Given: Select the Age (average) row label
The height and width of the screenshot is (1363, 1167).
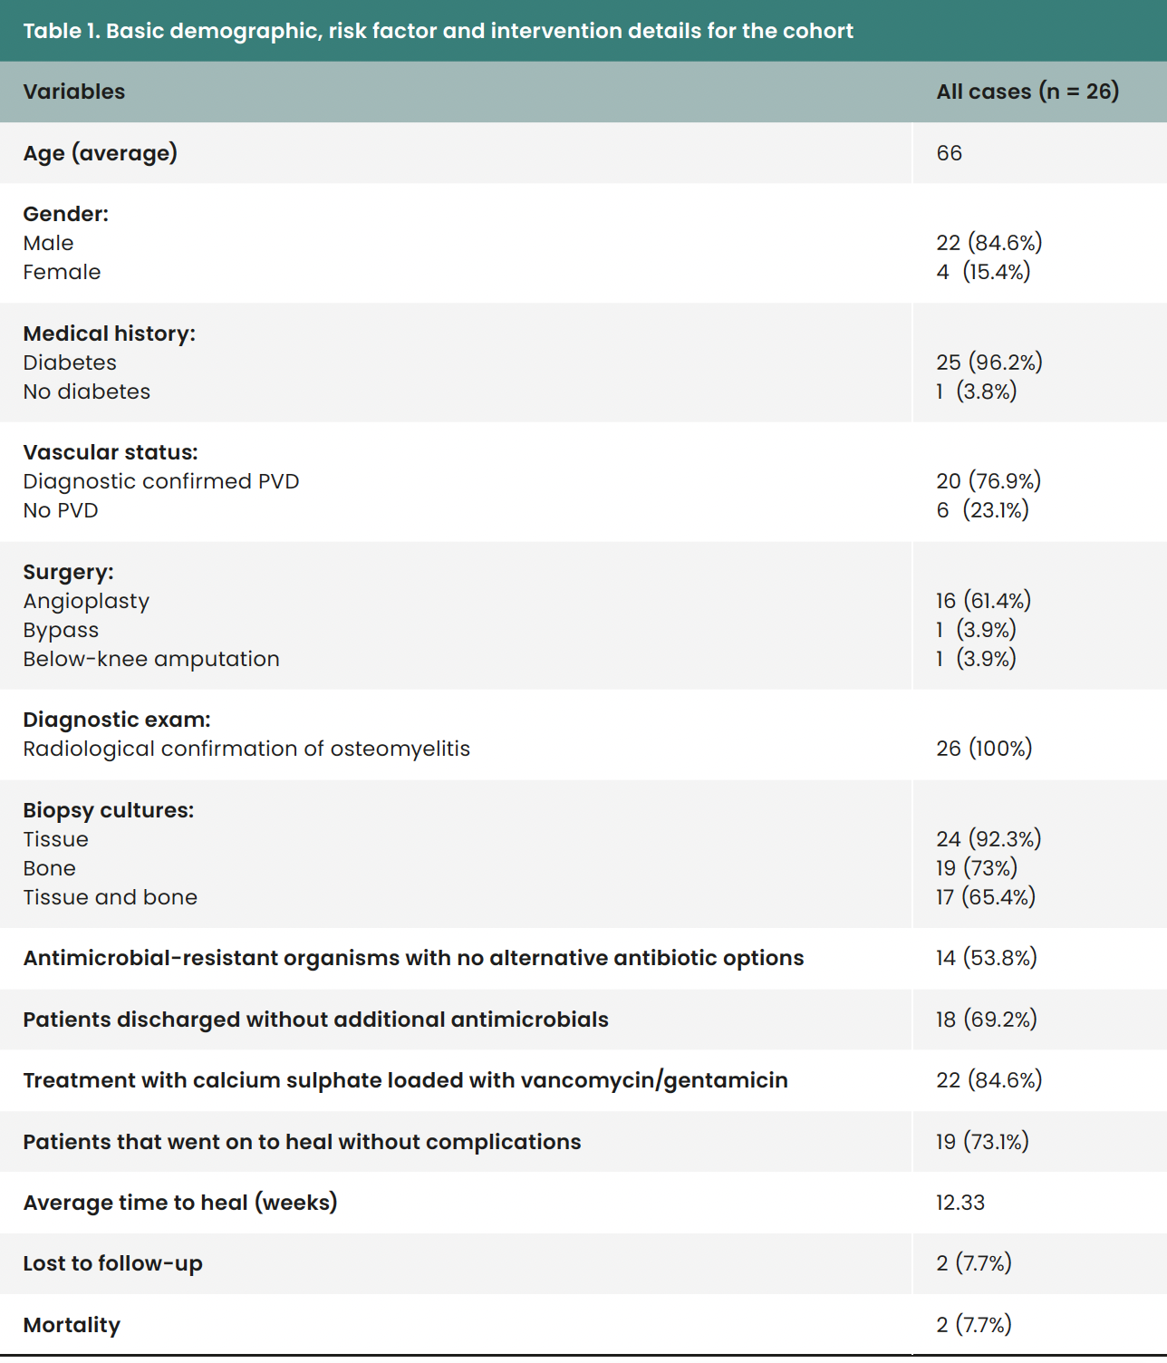Looking at the screenshot, I should pyautogui.click(x=100, y=153).
